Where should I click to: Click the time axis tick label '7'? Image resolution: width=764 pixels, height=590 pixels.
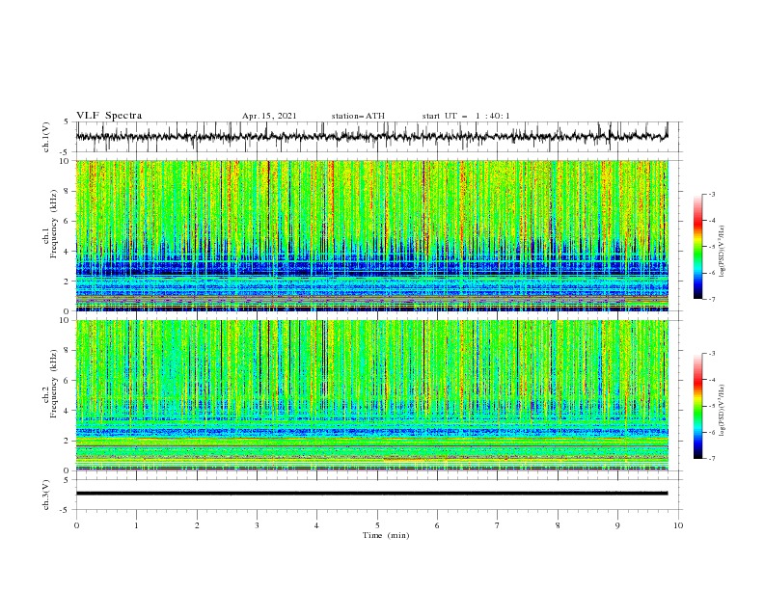[x=498, y=525]
